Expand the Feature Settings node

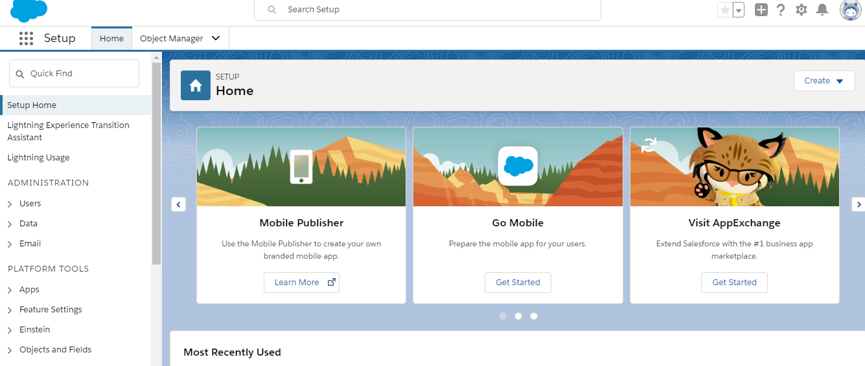pos(10,310)
